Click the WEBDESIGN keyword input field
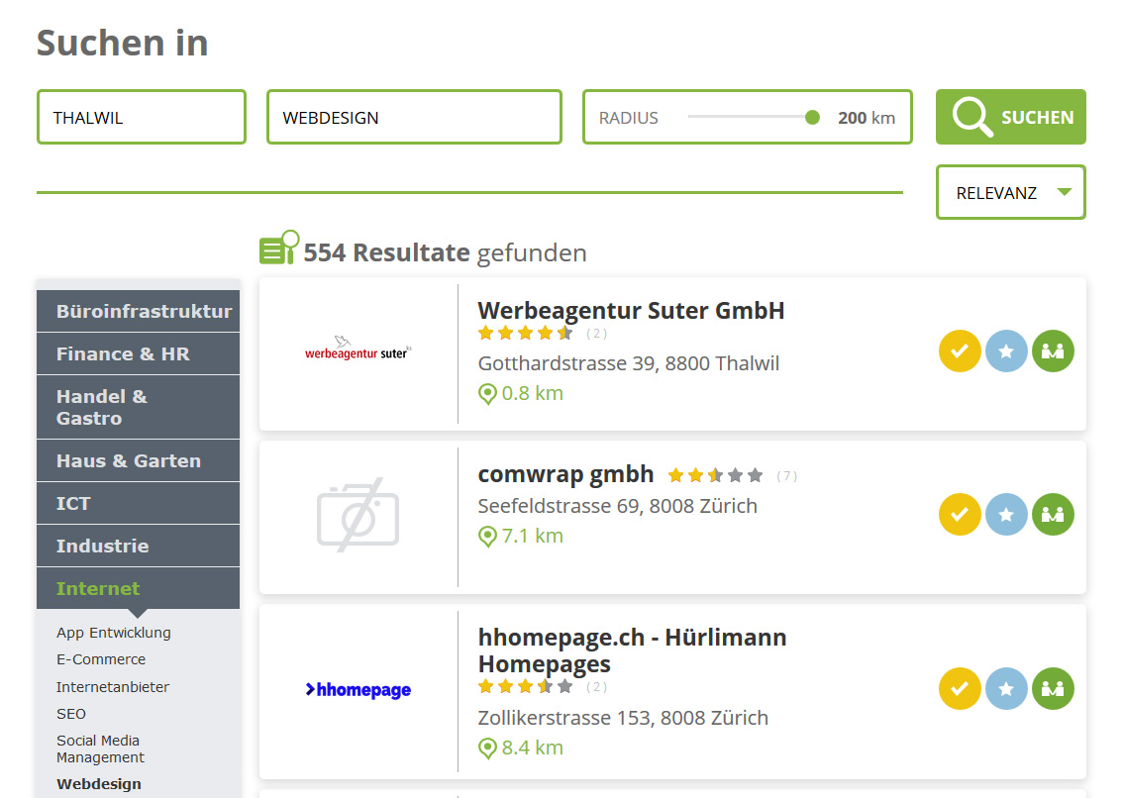The width and height of the screenshot is (1124, 798). coord(414,117)
